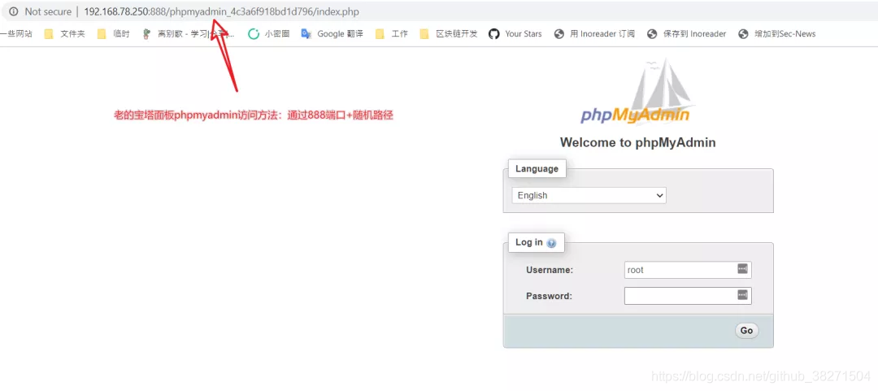Open the 区块链开发 bookmark folder
Image resolution: width=878 pixels, height=391 pixels.
pyautogui.click(x=449, y=33)
